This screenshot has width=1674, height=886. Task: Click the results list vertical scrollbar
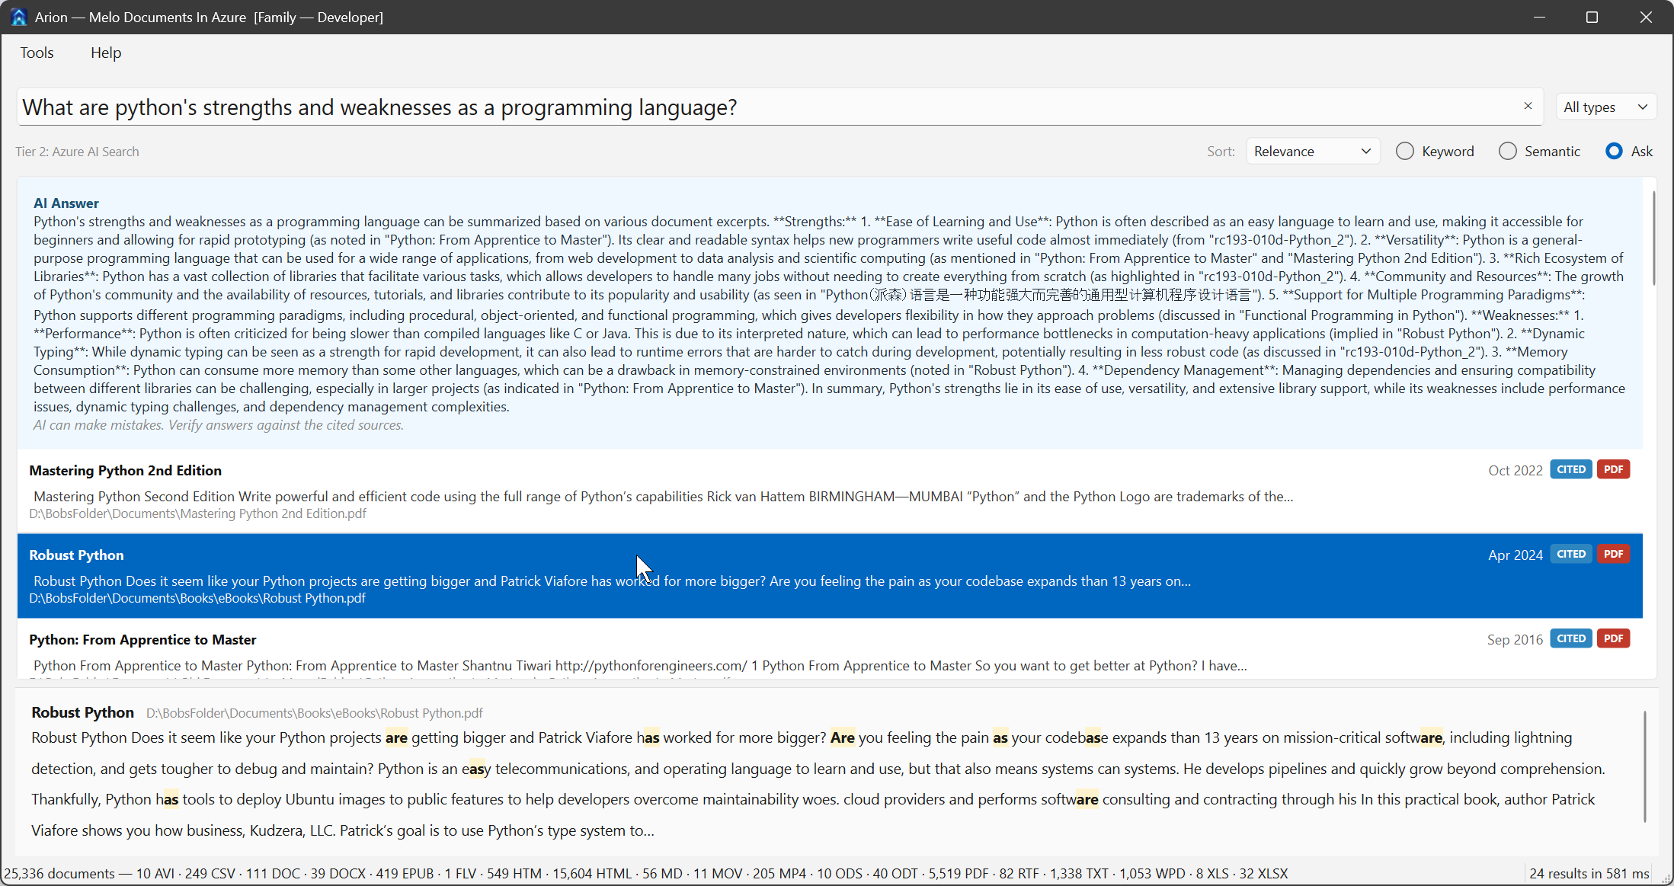(x=1653, y=238)
